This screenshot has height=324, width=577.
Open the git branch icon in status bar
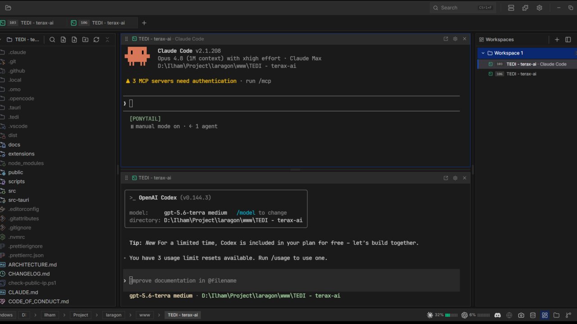pyautogui.click(x=568, y=315)
